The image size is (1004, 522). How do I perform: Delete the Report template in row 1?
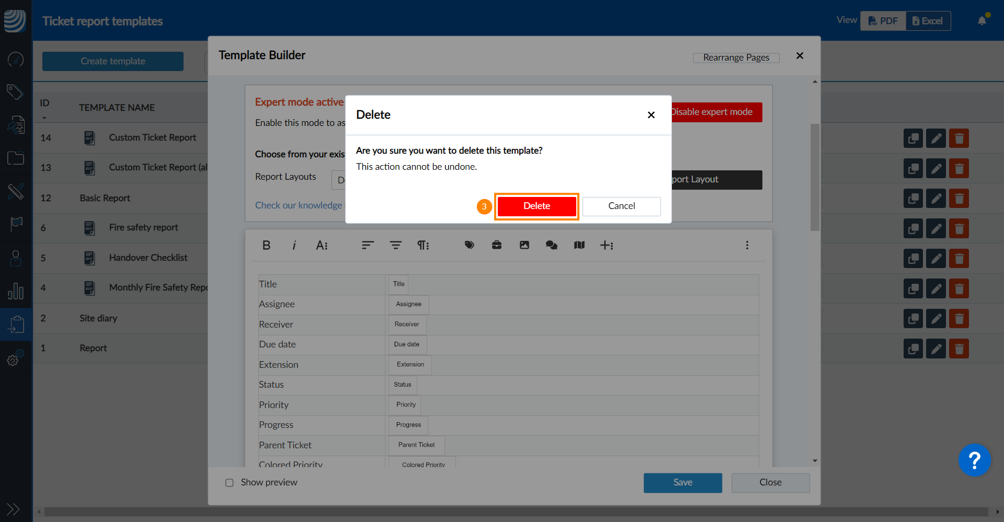coord(959,349)
